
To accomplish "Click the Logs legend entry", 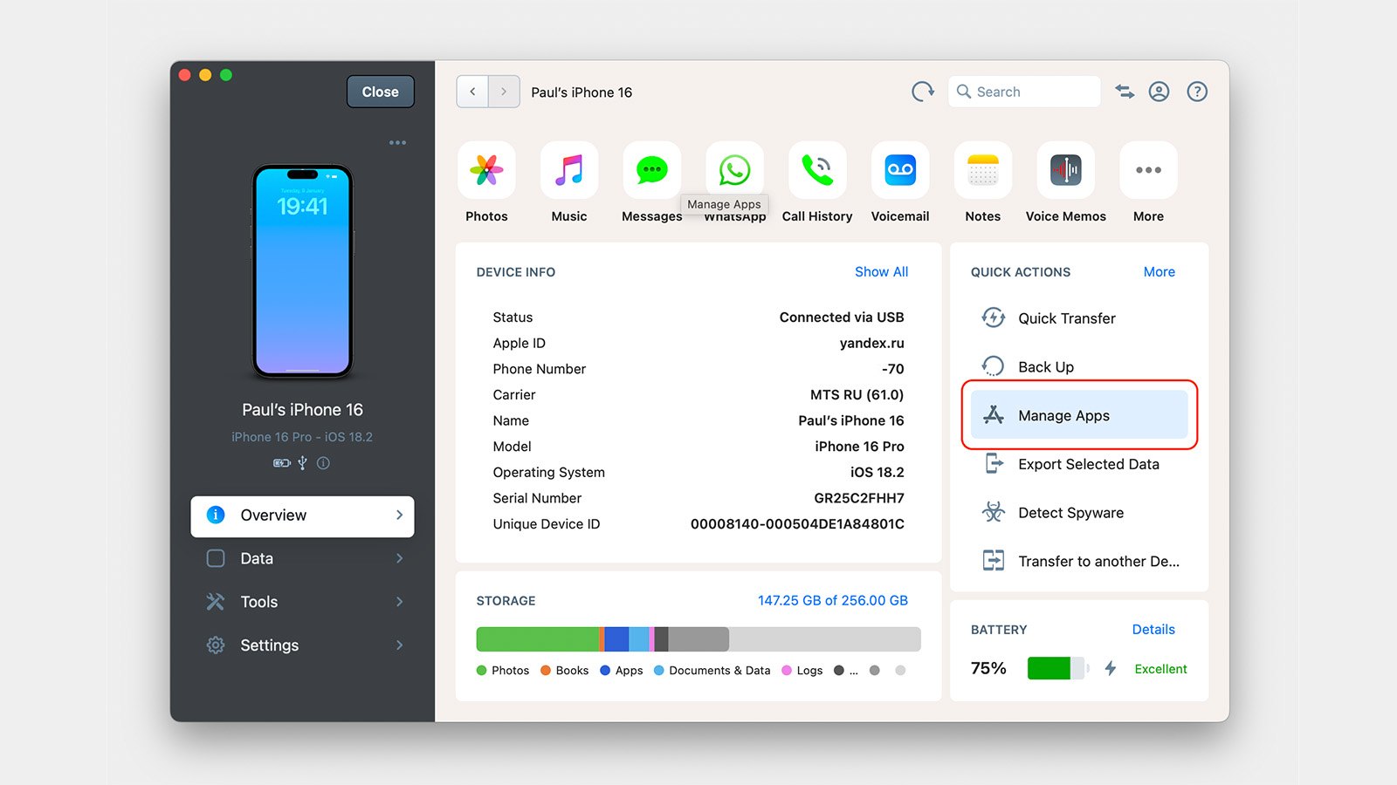I will [x=802, y=671].
